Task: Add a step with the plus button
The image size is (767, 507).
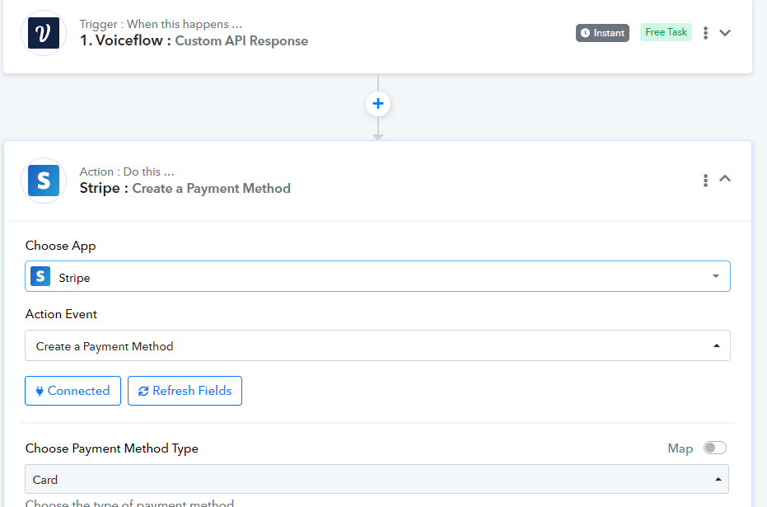Action: click(x=377, y=104)
